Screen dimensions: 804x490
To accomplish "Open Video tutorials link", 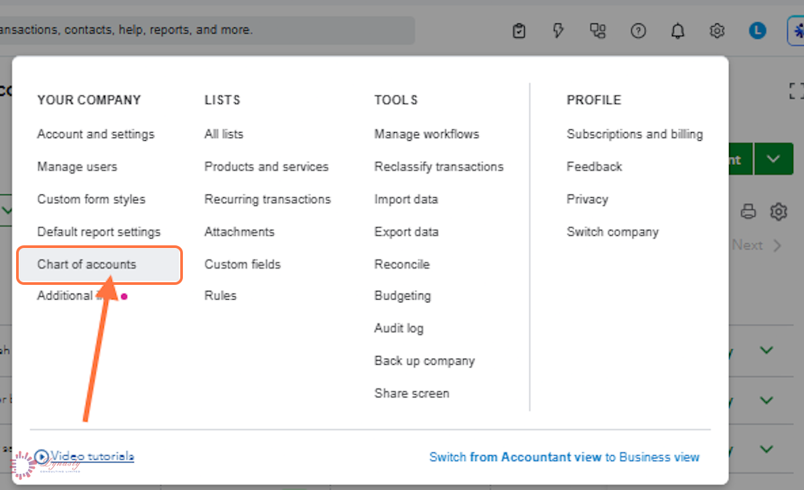I will pos(92,457).
